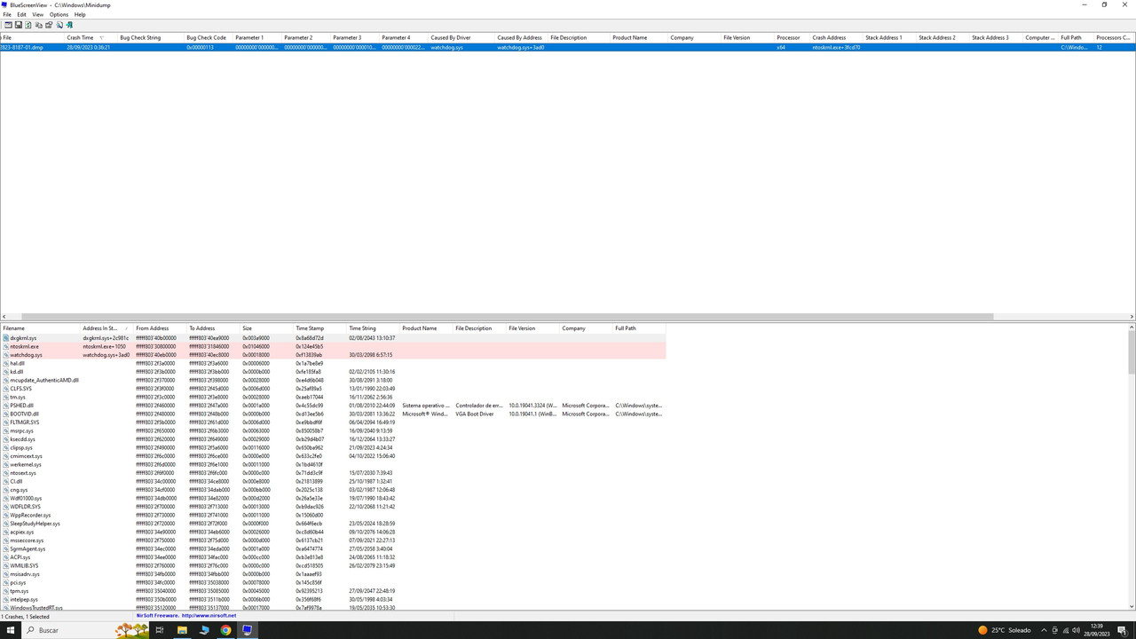Click the upper pane horizontal scrollbar thumb
The height and width of the screenshot is (639, 1136).
pyautogui.click(x=507, y=317)
